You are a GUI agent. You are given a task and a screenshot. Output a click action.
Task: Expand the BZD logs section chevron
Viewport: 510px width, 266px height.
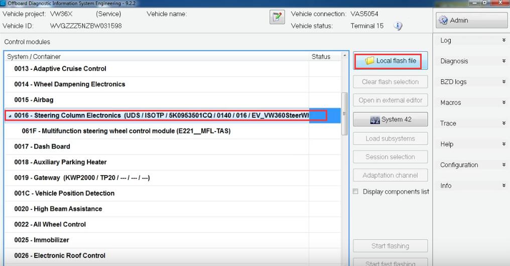tap(503, 82)
